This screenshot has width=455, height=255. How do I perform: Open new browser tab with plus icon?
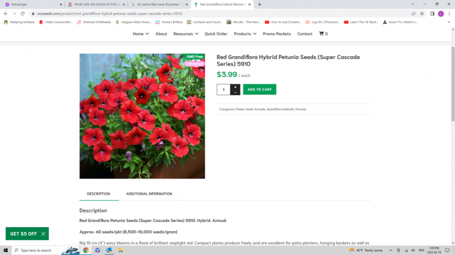(x=259, y=4)
